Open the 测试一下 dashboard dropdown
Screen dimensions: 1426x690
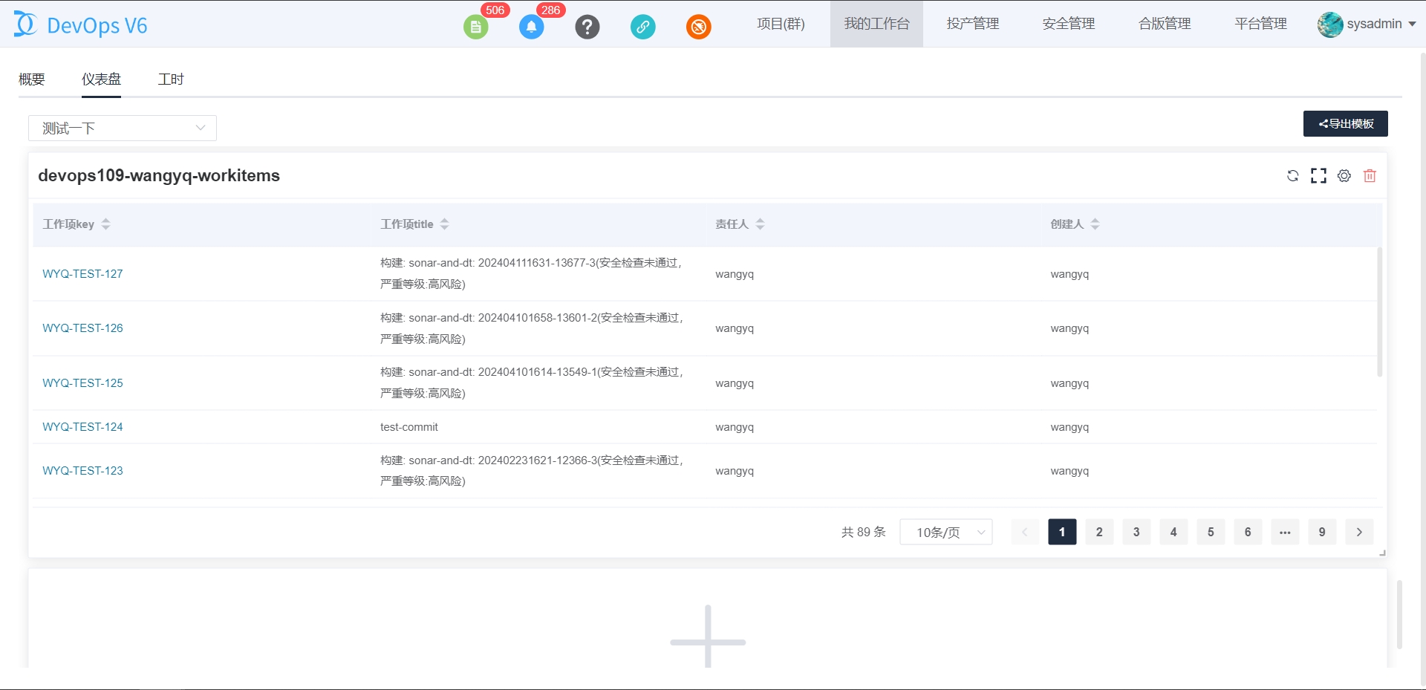pyautogui.click(x=123, y=128)
